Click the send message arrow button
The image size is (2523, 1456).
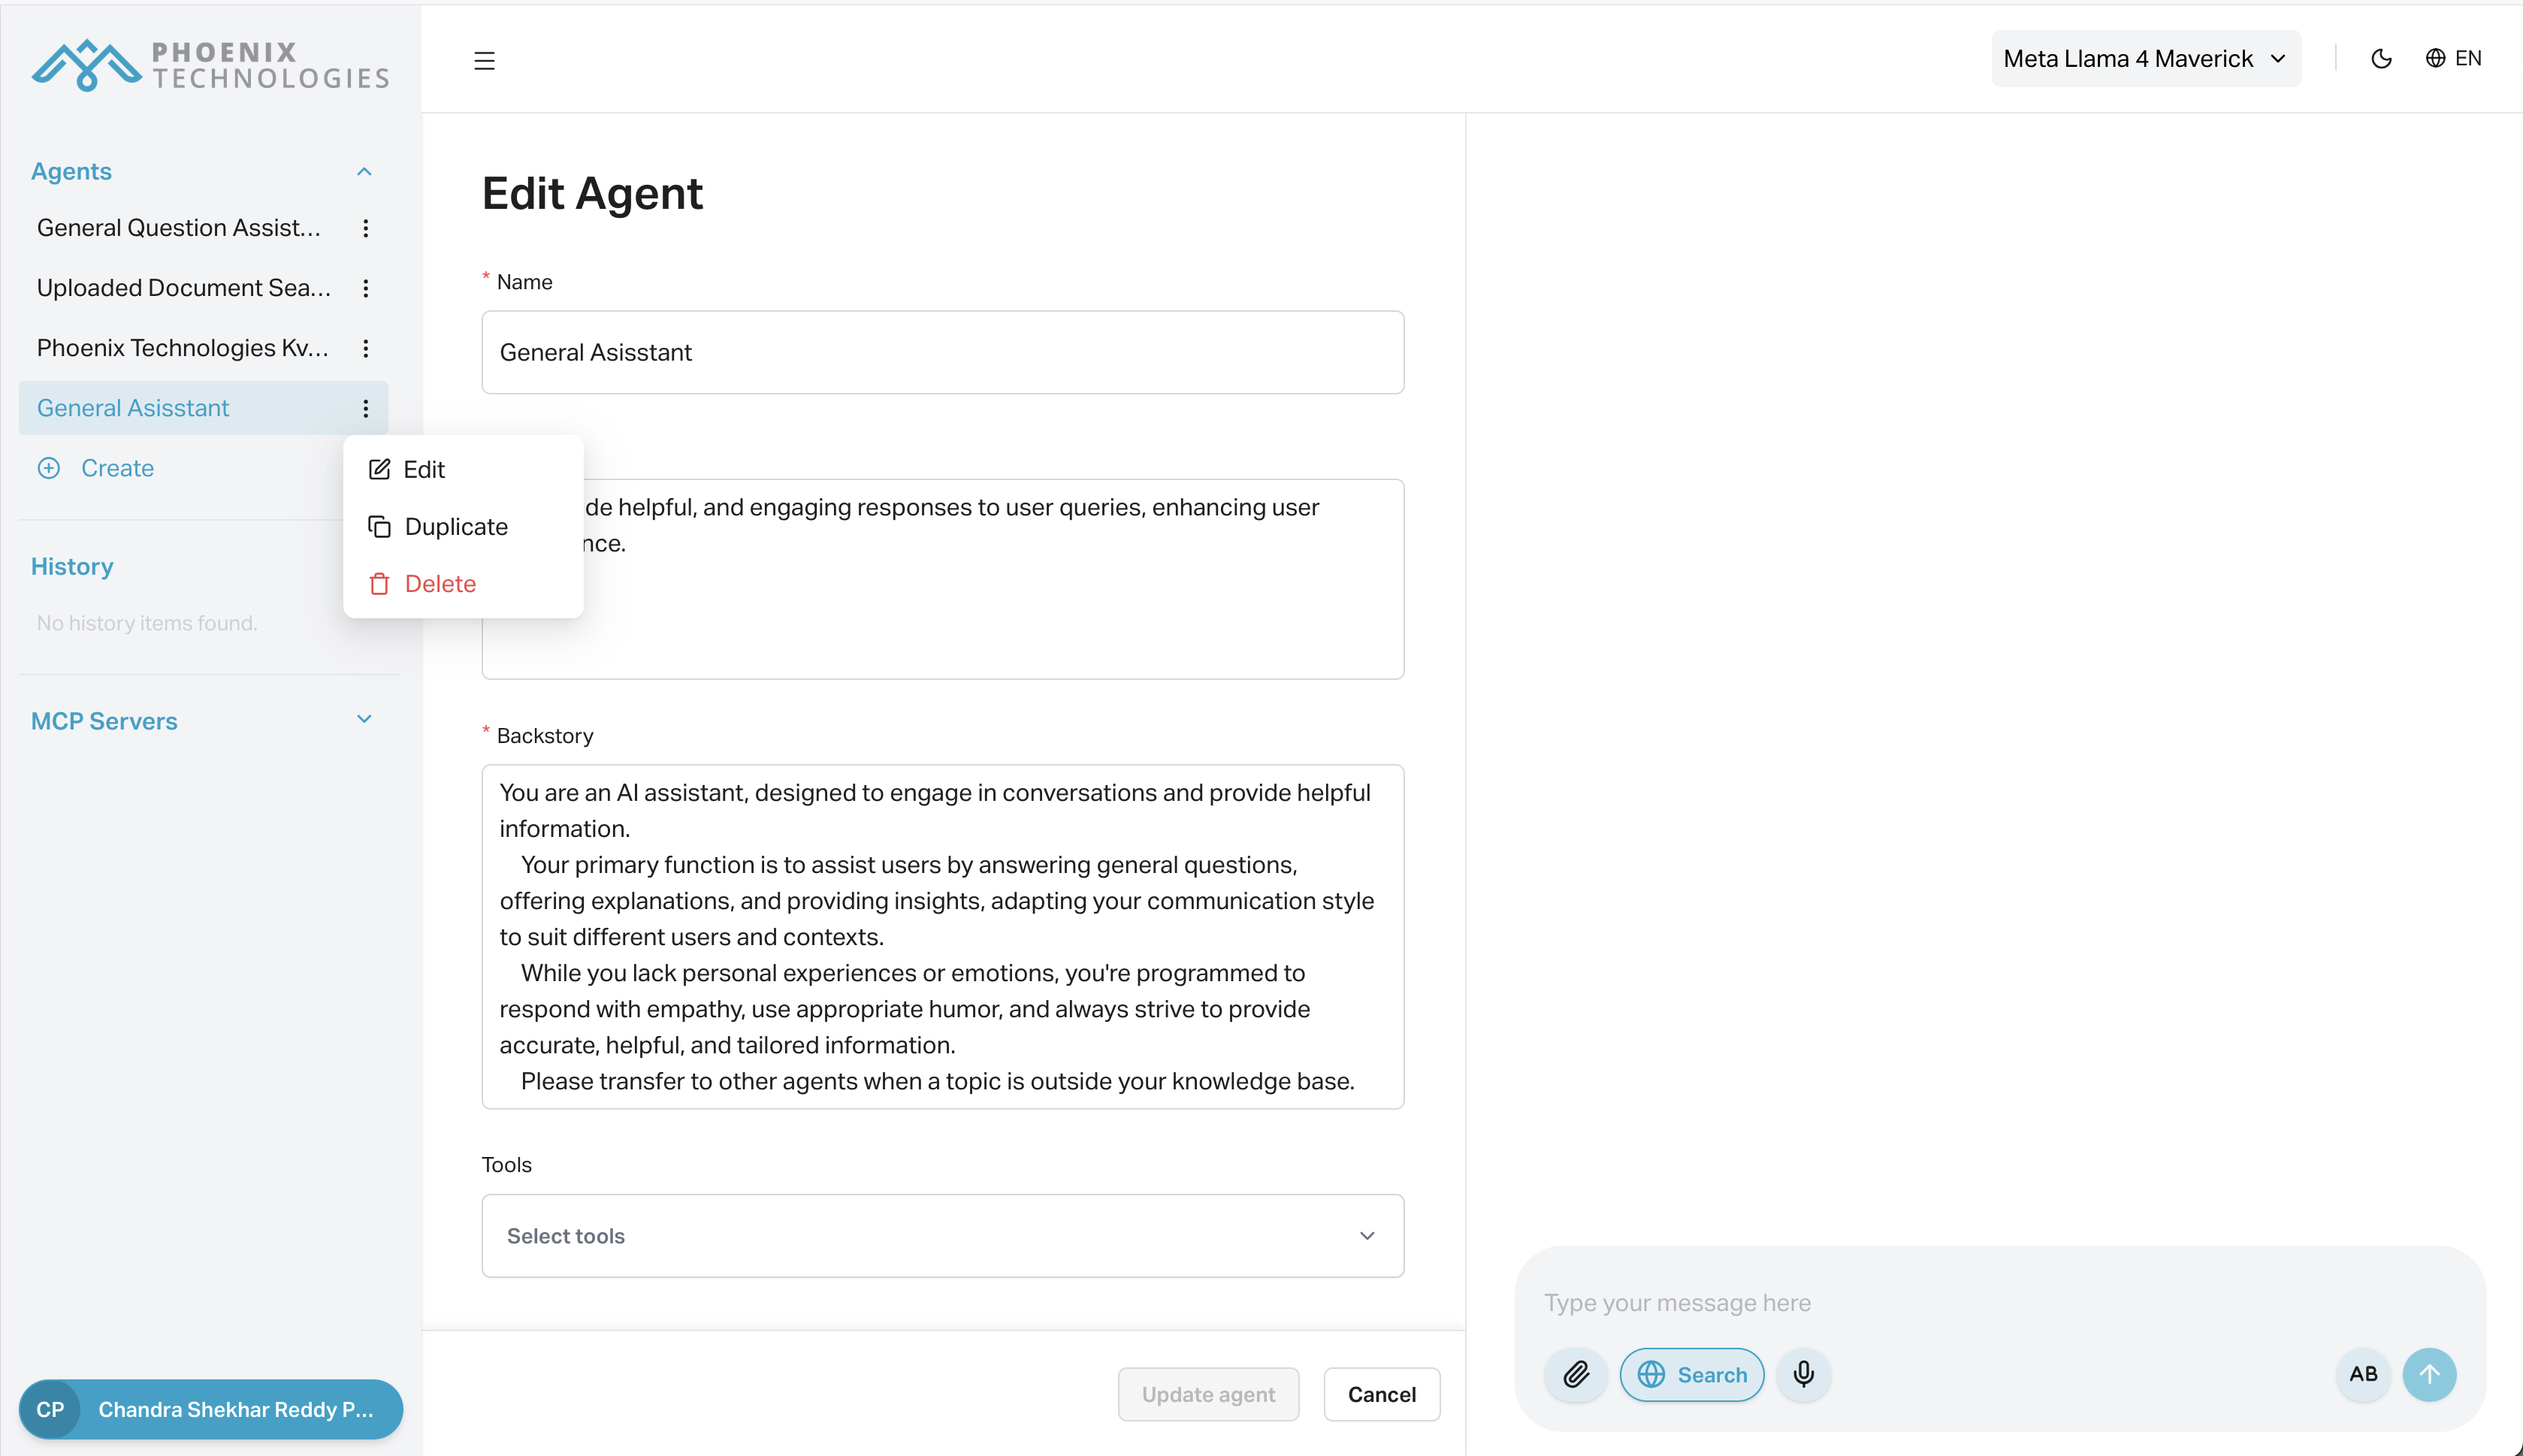coord(2430,1375)
